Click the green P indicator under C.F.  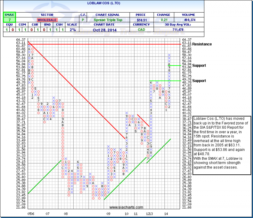tap(83, 20)
